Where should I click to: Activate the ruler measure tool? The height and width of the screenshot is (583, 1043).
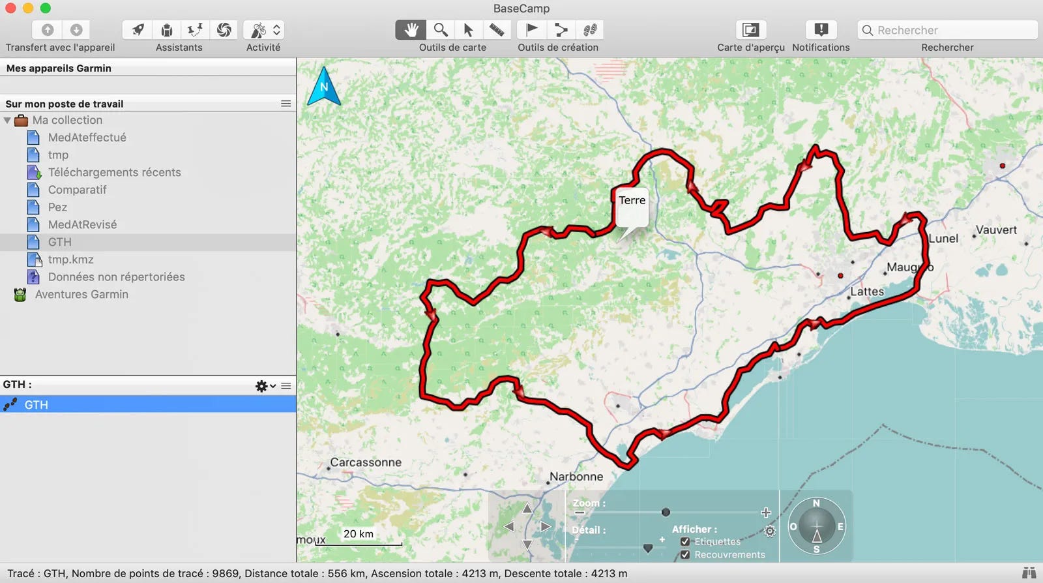(497, 30)
